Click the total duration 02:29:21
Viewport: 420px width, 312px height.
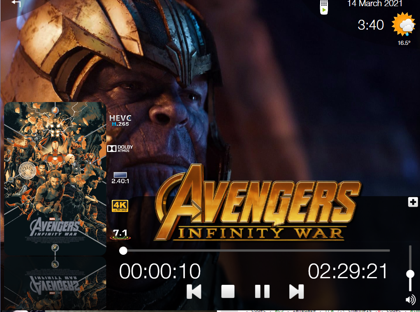pos(348,271)
